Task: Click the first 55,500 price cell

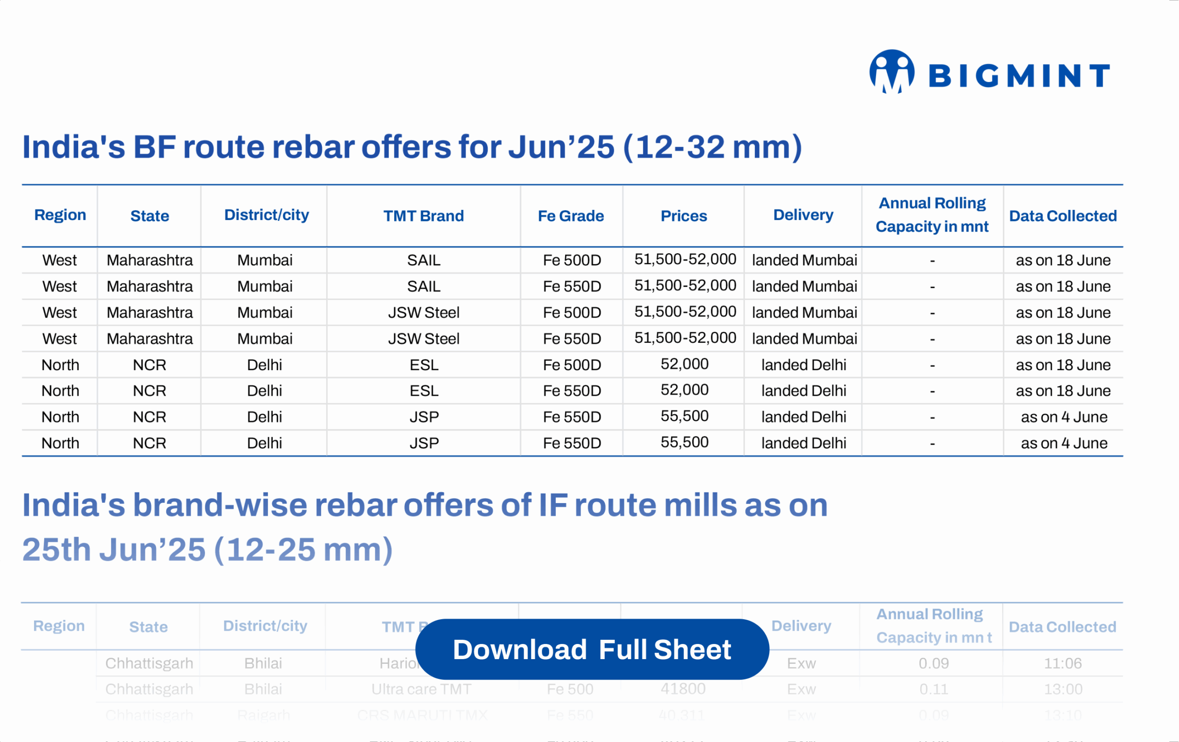Action: (684, 417)
